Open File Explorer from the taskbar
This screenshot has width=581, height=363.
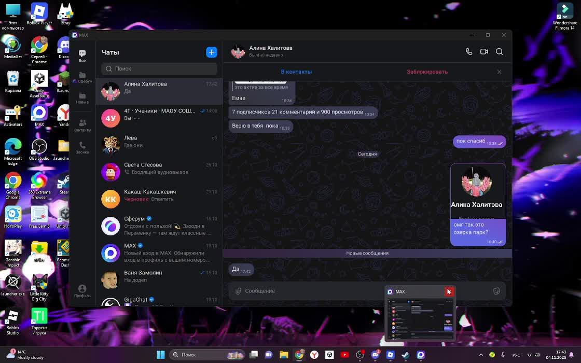click(284, 355)
